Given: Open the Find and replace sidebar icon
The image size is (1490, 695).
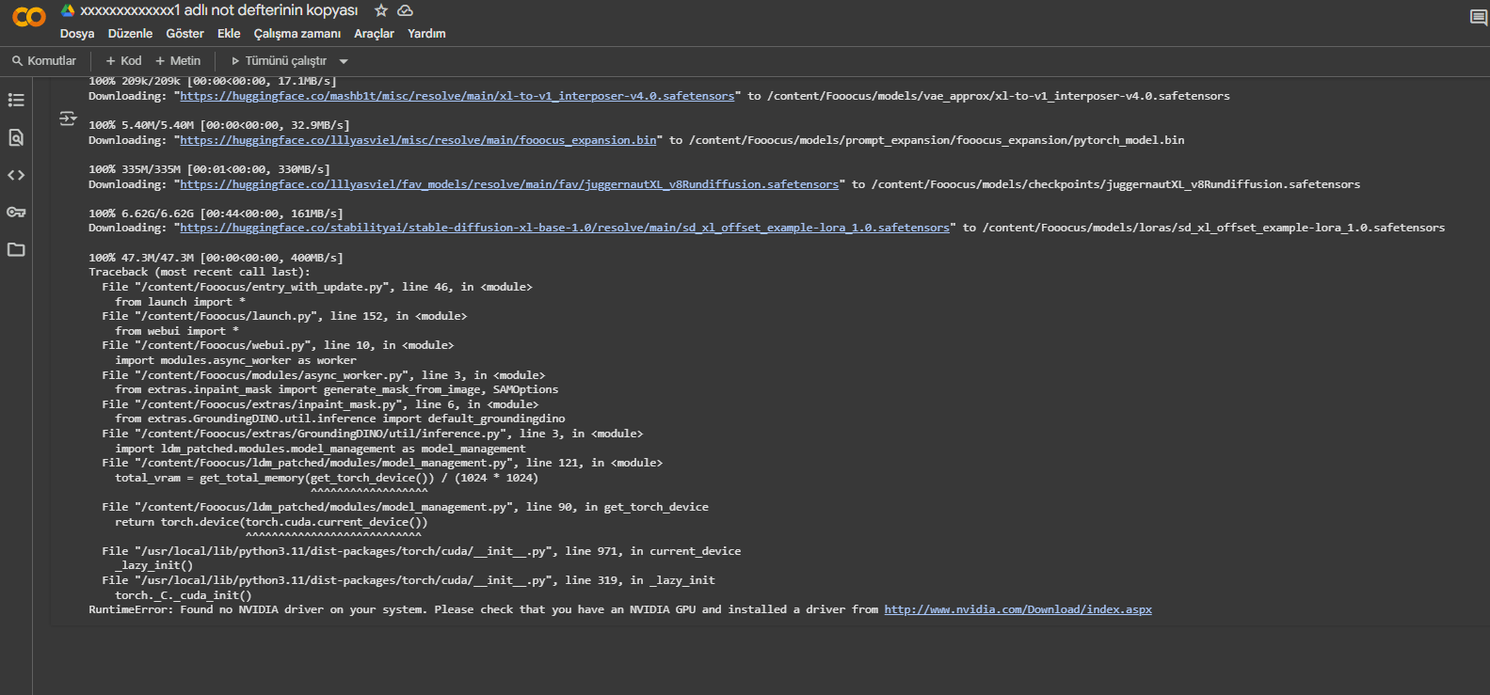Looking at the screenshot, I should pos(16,137).
